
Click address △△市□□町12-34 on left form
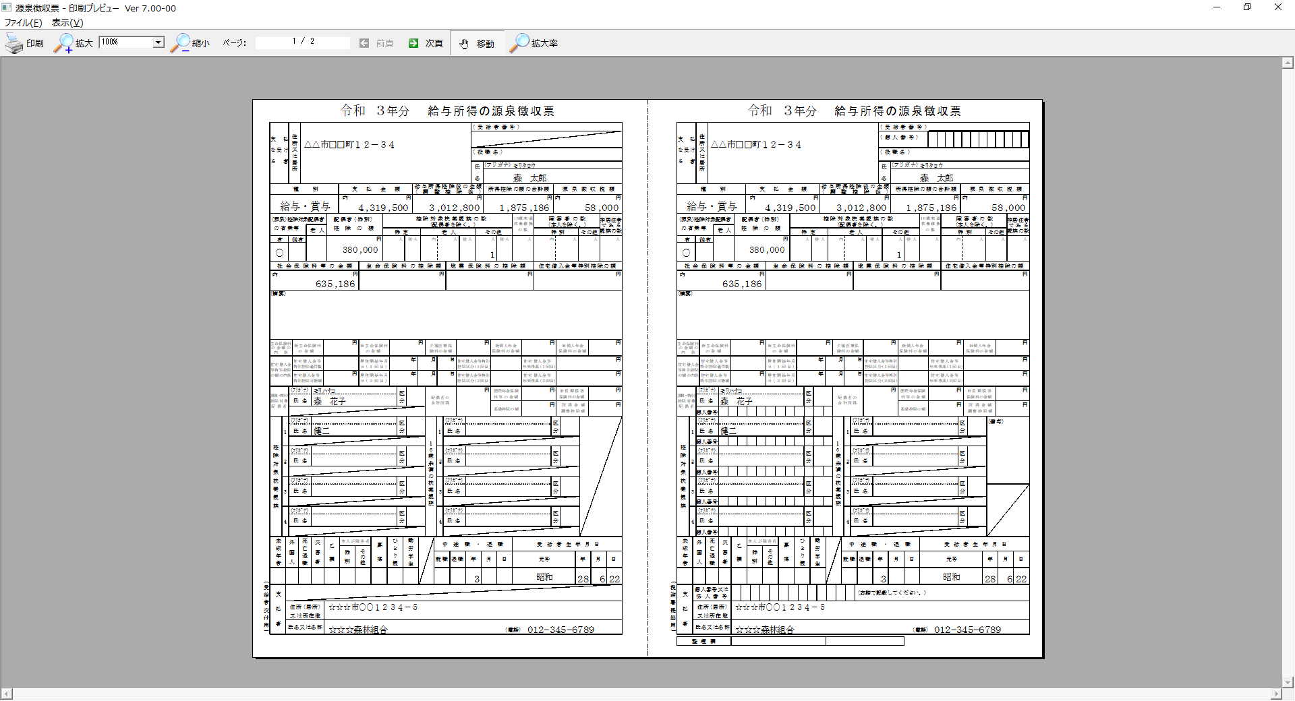tap(349, 144)
